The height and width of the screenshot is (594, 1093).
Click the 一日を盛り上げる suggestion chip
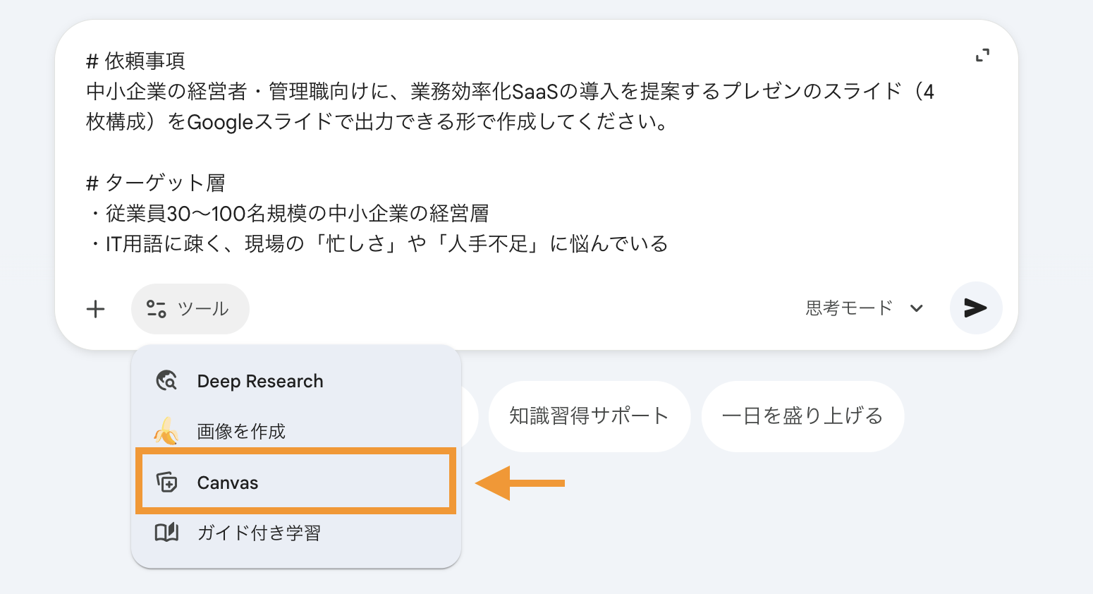(x=802, y=416)
